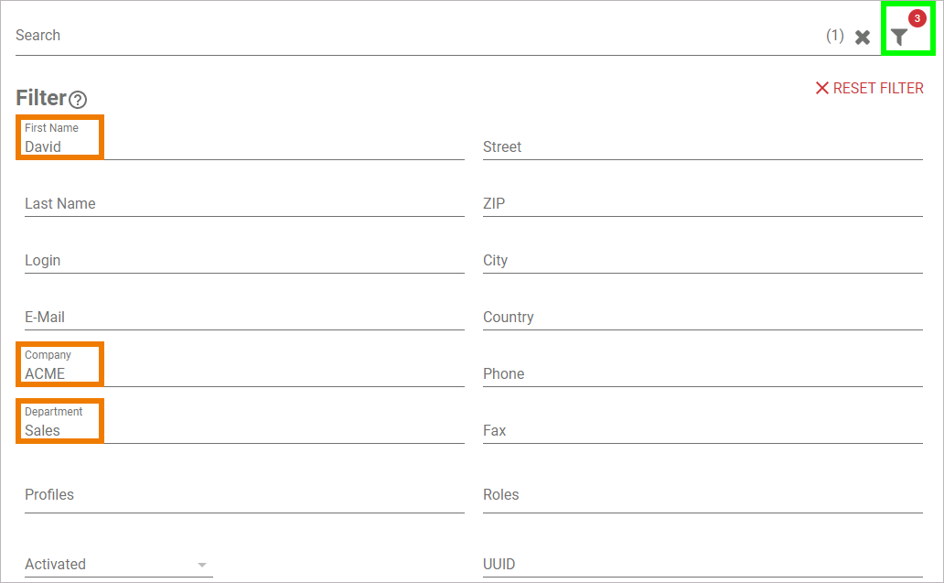Click the Street filter field

click(702, 147)
